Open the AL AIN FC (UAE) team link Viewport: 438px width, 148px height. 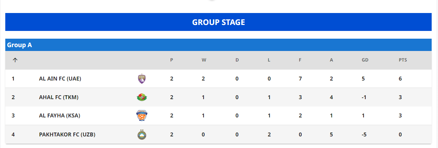click(60, 79)
